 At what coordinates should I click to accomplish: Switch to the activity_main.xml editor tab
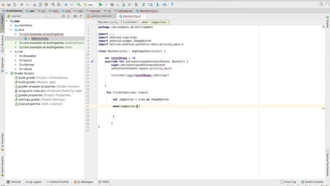pyautogui.click(x=101, y=16)
